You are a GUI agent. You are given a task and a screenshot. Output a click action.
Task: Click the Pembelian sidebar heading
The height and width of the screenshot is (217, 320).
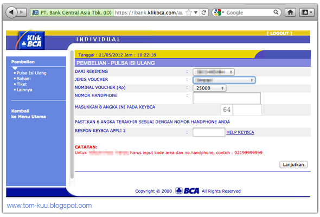(x=23, y=62)
